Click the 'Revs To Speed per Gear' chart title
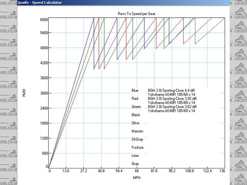Viewport: 247px width, 185px height. click(136, 13)
